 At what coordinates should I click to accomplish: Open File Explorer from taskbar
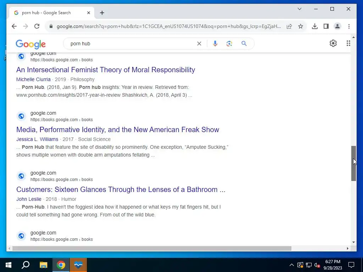(43, 265)
